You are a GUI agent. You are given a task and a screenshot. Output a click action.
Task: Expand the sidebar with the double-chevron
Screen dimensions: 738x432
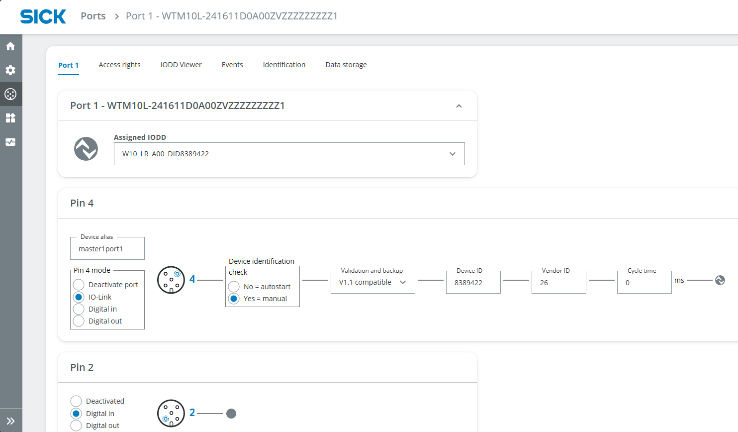coord(10,421)
